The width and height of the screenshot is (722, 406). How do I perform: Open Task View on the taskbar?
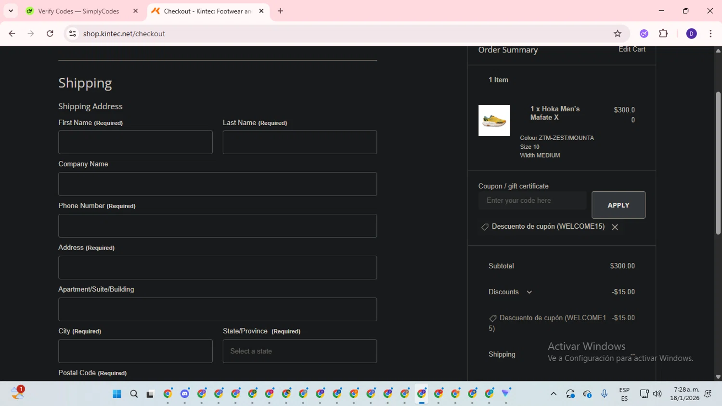point(150,394)
